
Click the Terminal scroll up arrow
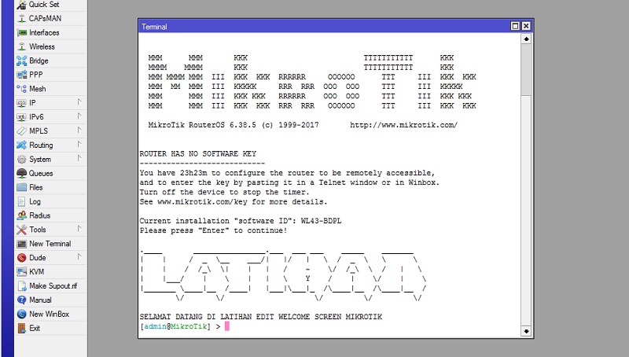pos(526,39)
